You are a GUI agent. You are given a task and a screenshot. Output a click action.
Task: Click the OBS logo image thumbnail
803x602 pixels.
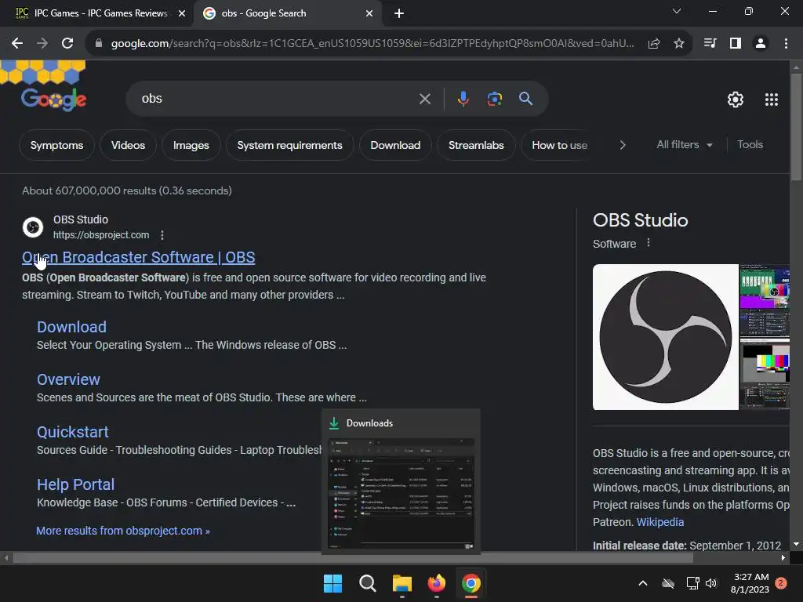[665, 337]
